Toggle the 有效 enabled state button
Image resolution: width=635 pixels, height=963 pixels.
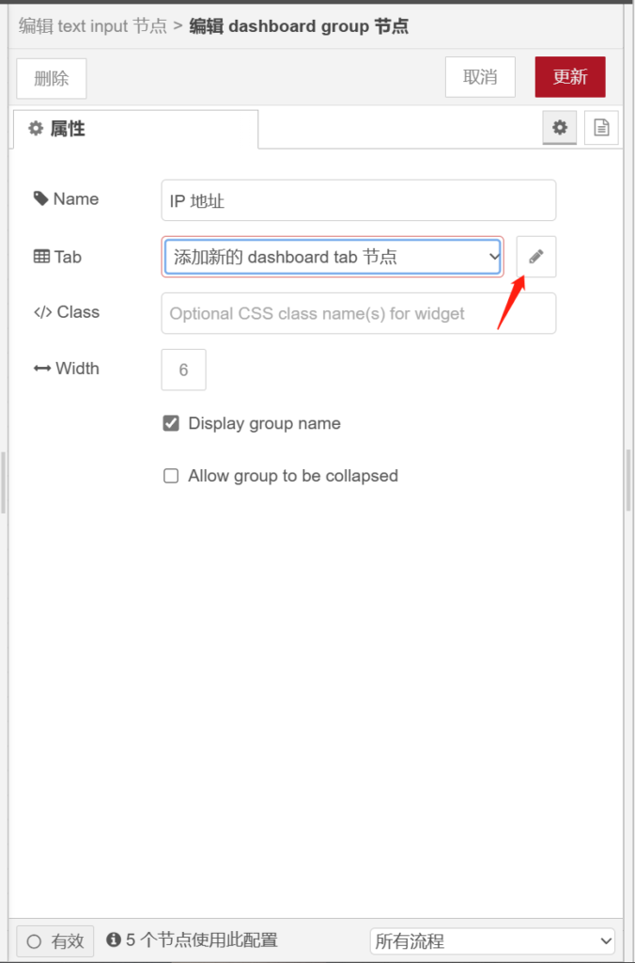[55, 940]
